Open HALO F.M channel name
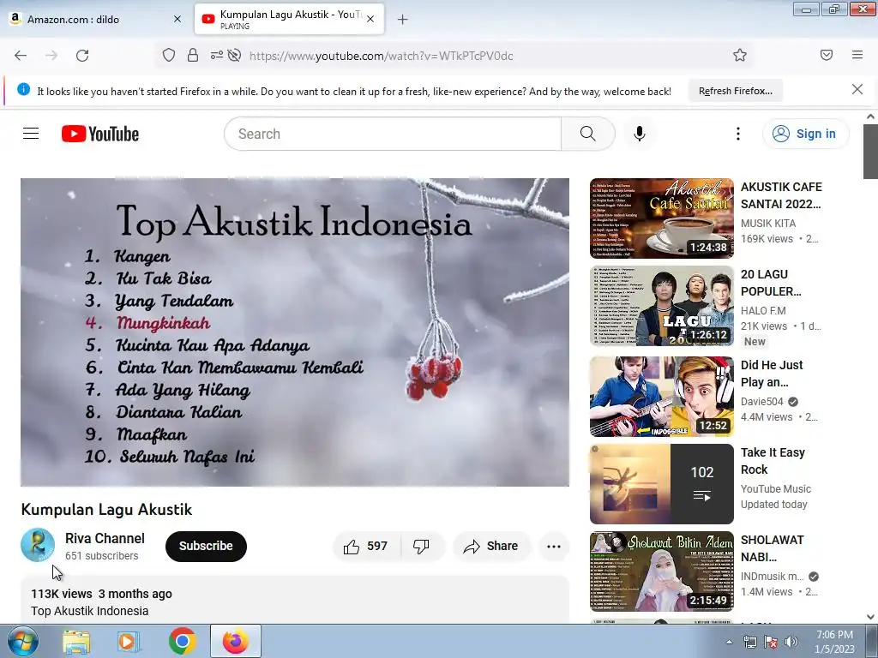878x658 pixels. [763, 310]
